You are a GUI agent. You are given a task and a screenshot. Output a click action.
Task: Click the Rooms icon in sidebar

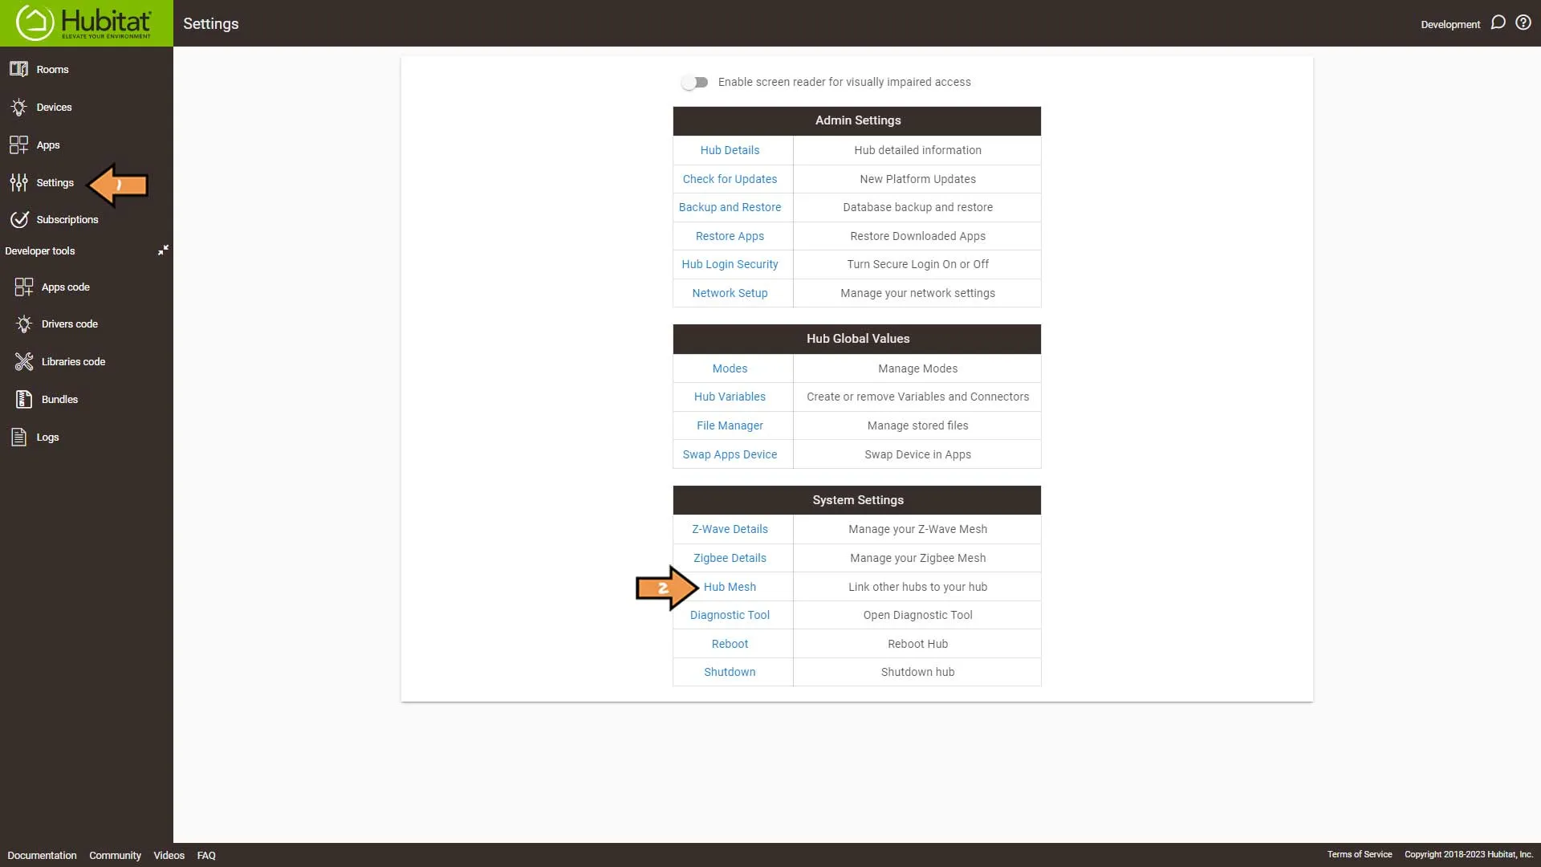[20, 69]
